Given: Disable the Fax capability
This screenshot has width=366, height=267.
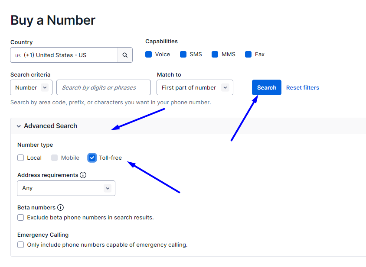Looking at the screenshot, I should pos(248,55).
